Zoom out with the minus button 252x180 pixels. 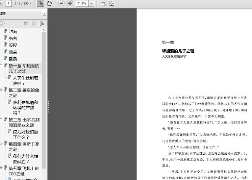click(x=61, y=3)
